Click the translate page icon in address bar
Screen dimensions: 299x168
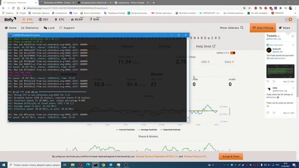244,8
